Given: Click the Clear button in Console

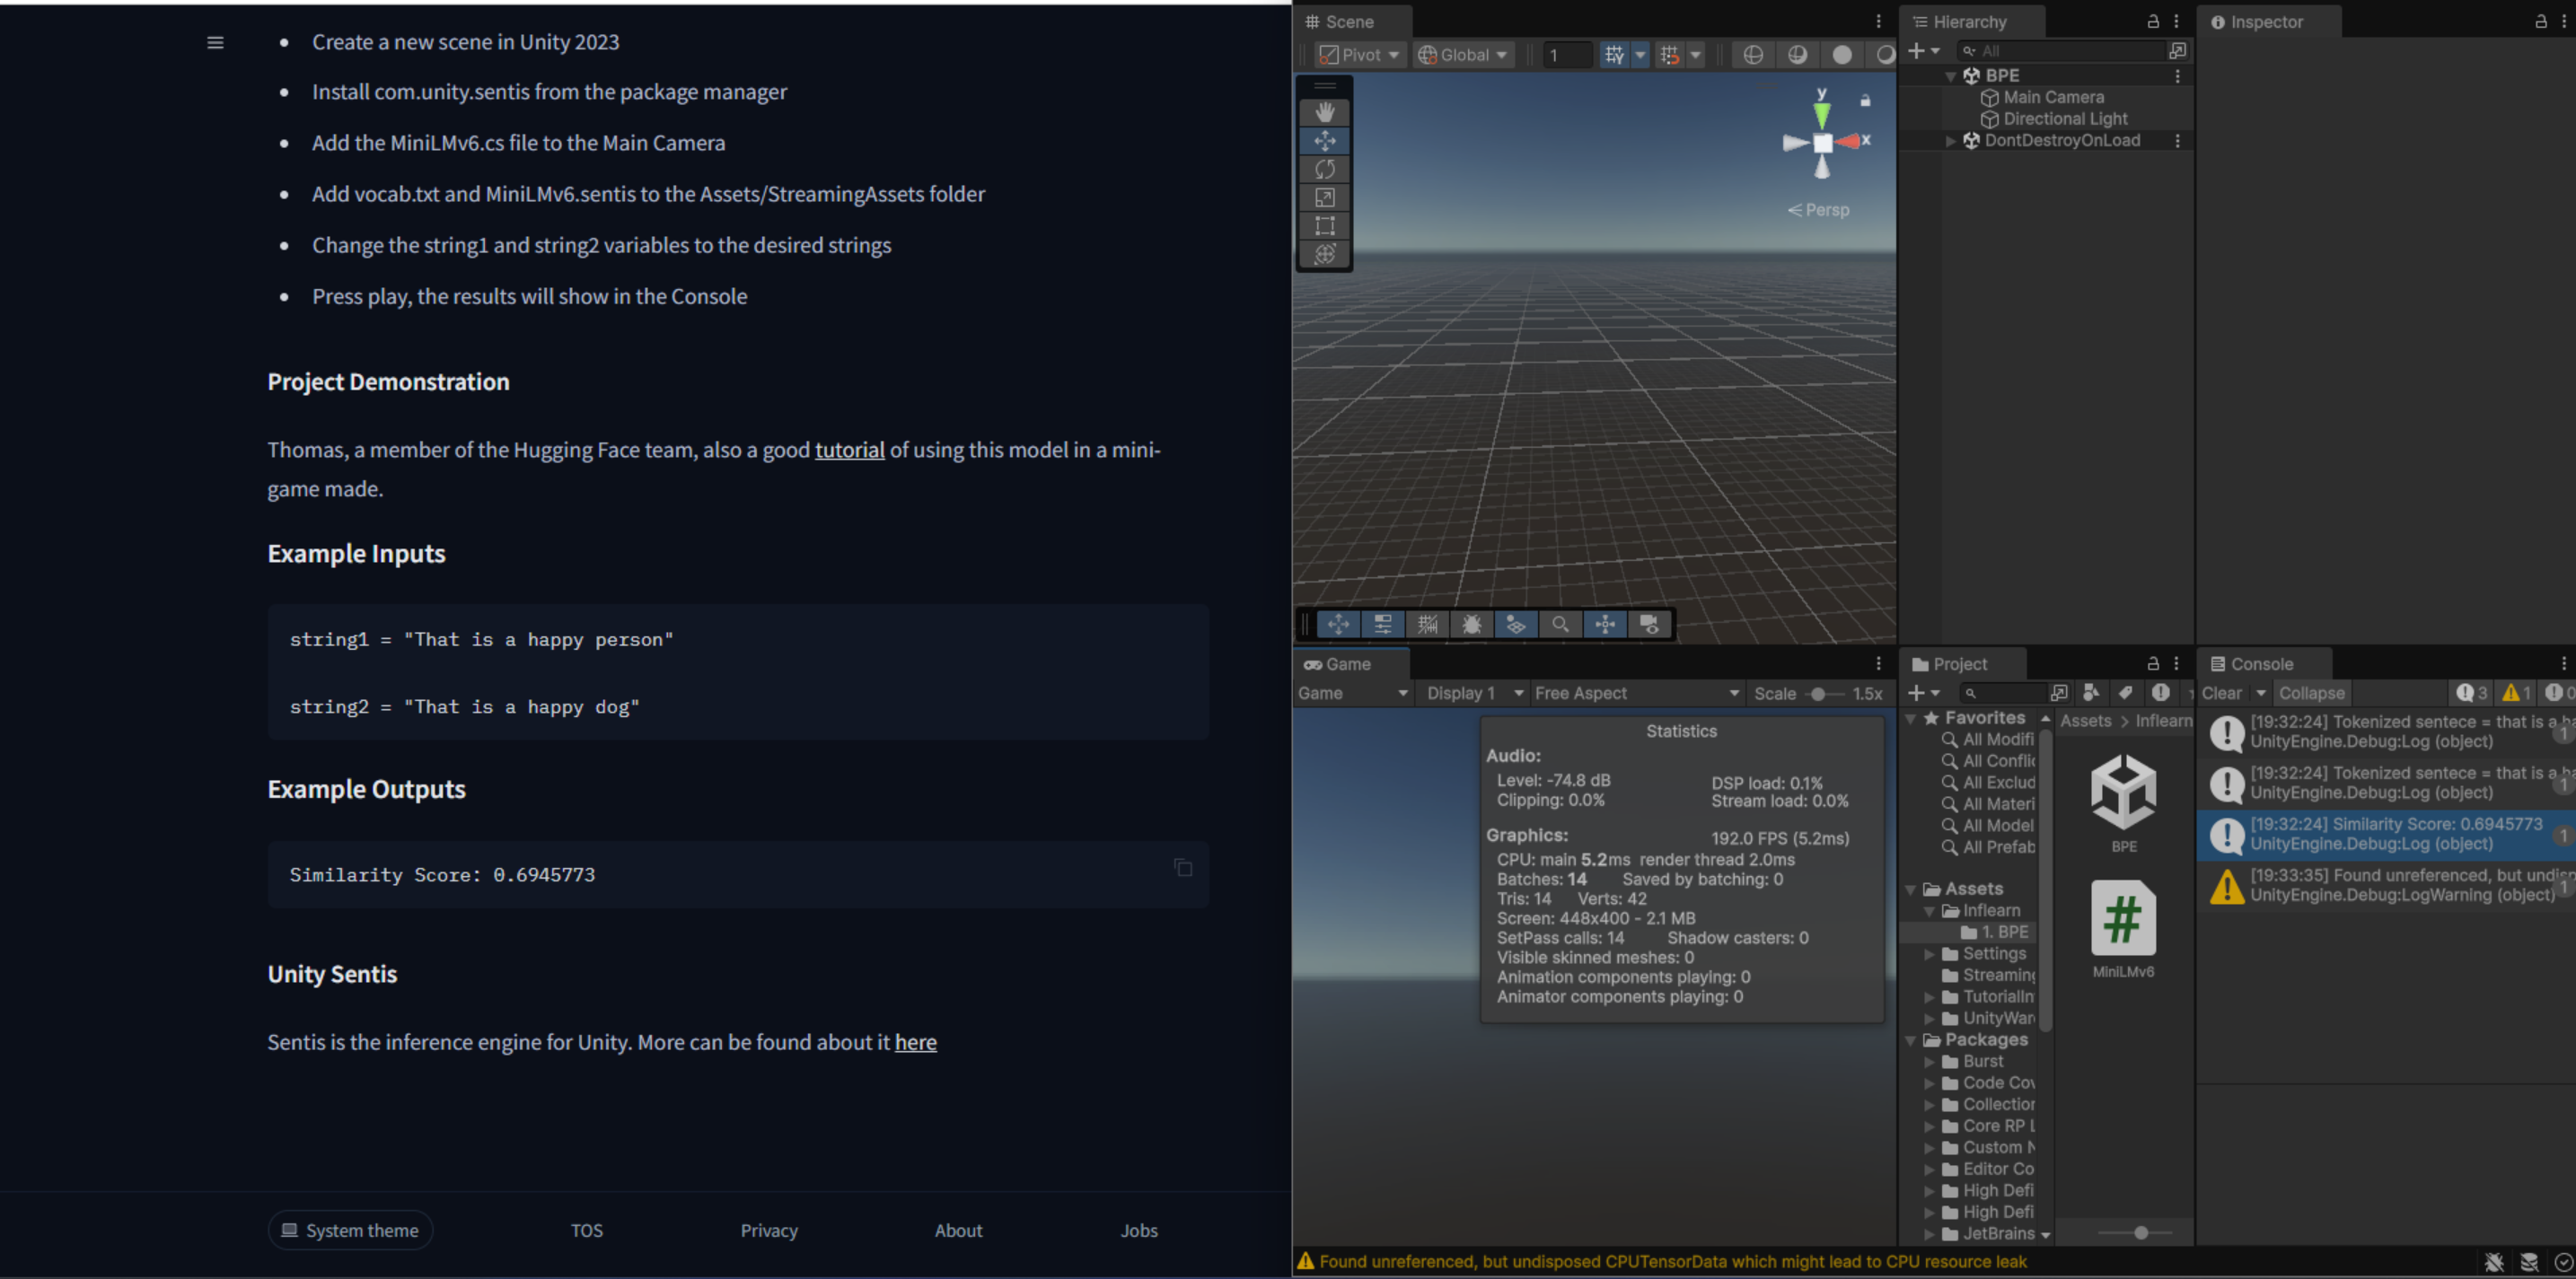Looking at the screenshot, I should 2221,693.
